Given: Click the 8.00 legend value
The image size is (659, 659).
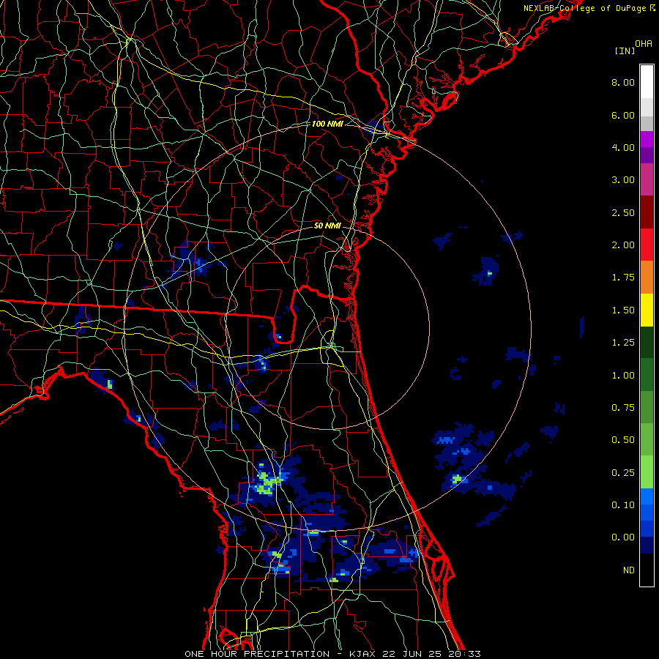Looking at the screenshot, I should click(623, 82).
